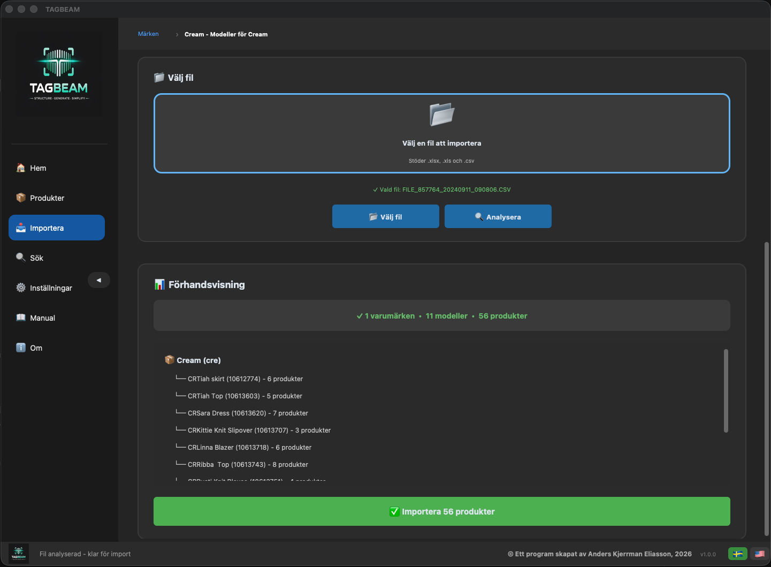Select CRRibba Top (10613743) row
The image size is (771, 567).
[x=242, y=464]
